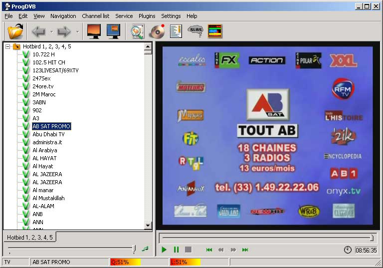Screen dimensions: 383x268
Task: Click green check icon beside 247Sex
Action: (26, 78)
